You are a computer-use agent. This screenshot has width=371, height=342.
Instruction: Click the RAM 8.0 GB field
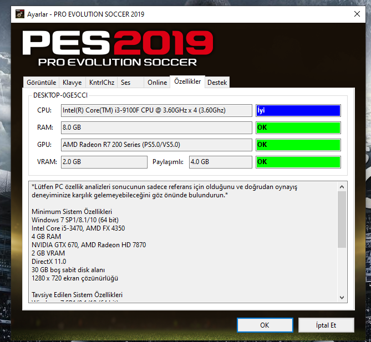pos(156,127)
